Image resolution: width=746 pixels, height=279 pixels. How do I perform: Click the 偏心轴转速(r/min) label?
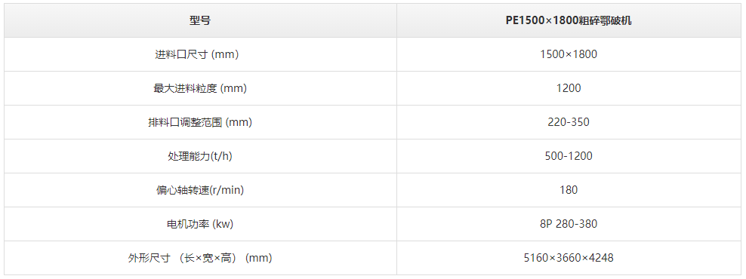pyautogui.click(x=200, y=190)
